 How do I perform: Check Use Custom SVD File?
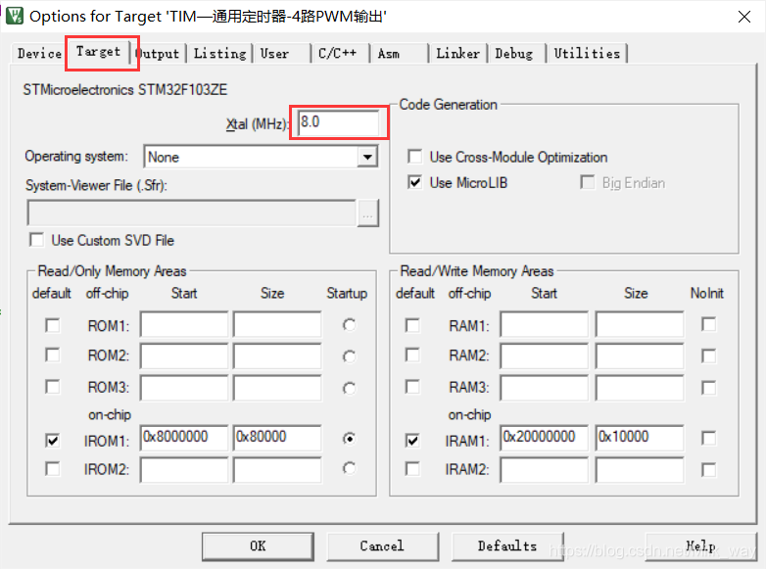pyautogui.click(x=37, y=240)
